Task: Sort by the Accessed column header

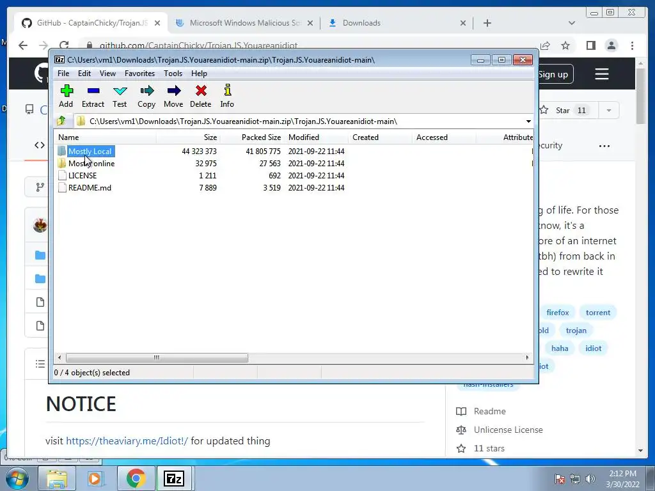Action: click(444, 137)
